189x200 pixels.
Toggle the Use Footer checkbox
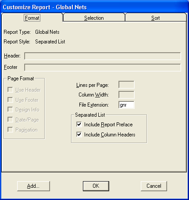pyautogui.click(x=10, y=100)
